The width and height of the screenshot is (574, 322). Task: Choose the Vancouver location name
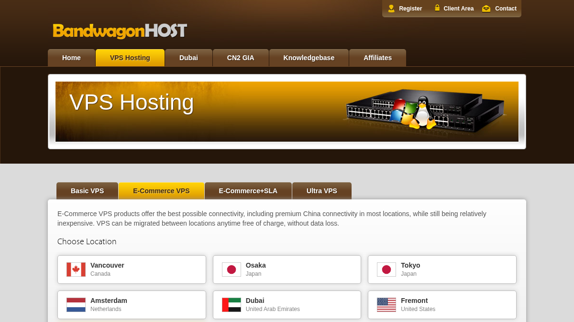click(x=107, y=265)
